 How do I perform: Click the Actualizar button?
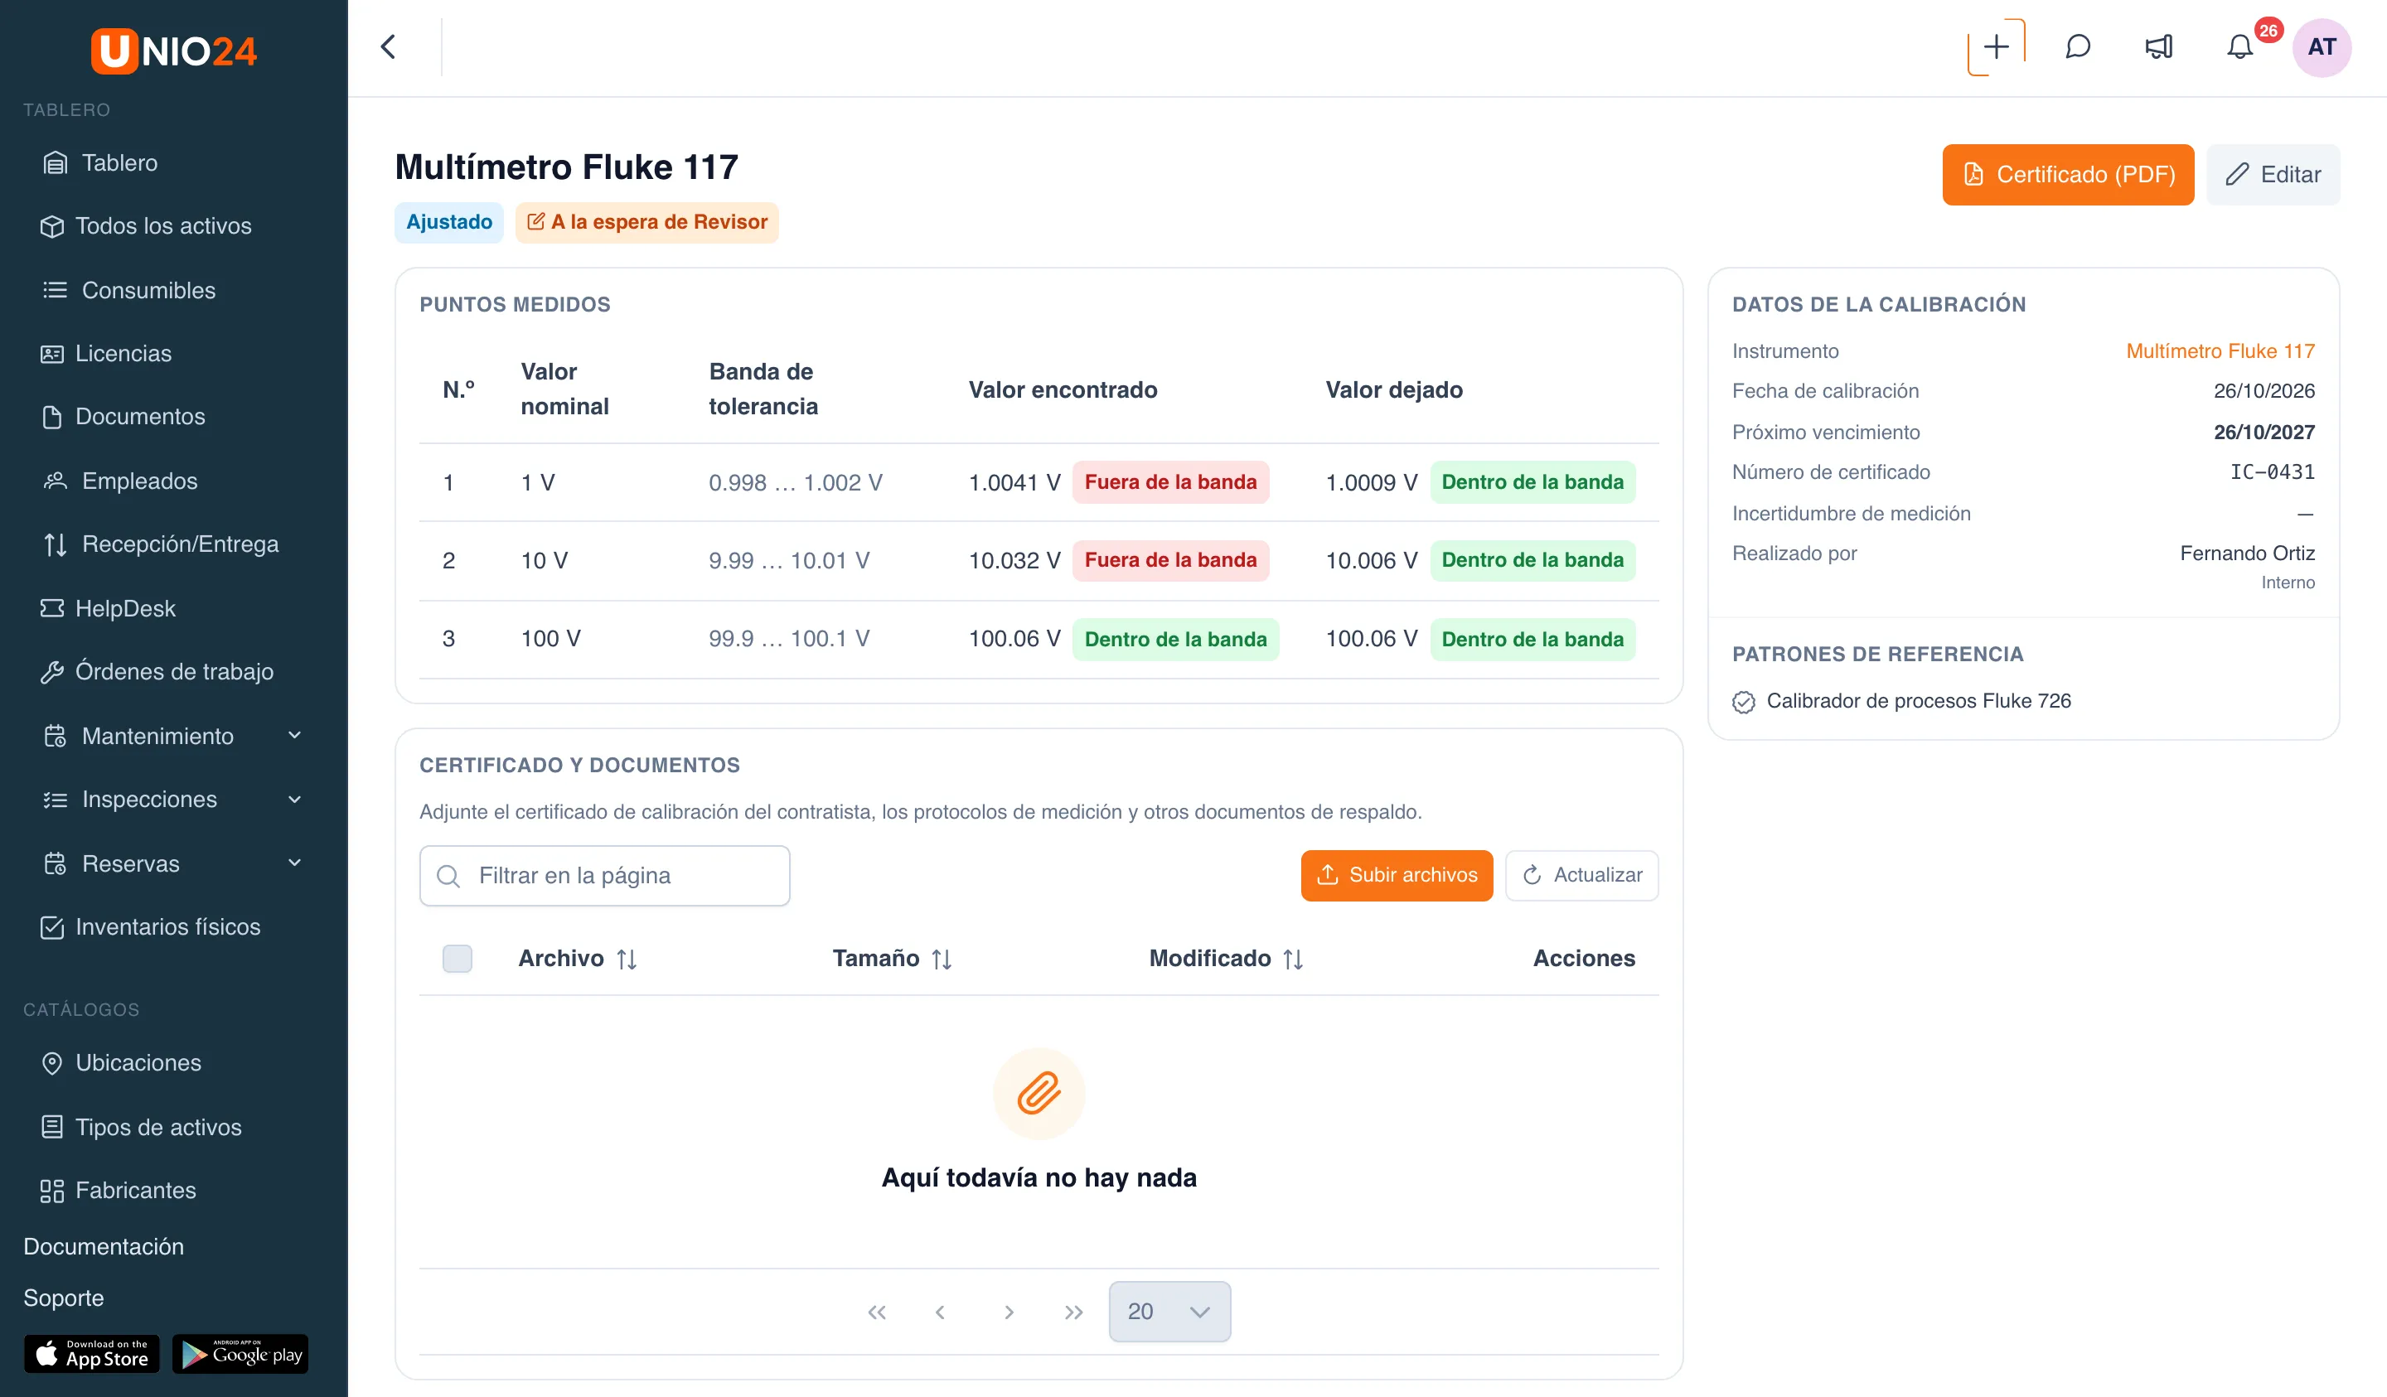(1582, 875)
